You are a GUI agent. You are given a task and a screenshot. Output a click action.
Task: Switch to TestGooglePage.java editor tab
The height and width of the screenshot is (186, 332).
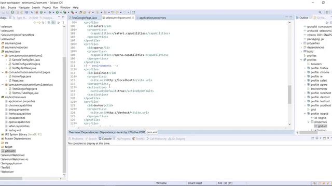pyautogui.click(x=84, y=18)
